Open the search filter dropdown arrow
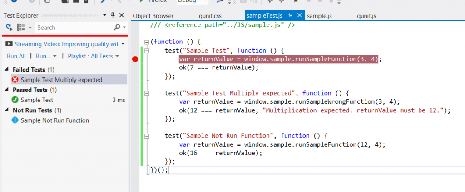The image size is (465, 192). point(124,28)
